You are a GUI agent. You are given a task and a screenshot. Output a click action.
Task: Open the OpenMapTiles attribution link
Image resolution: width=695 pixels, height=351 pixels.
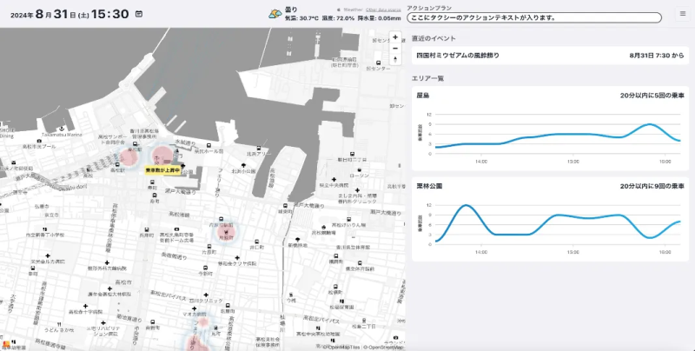(342, 348)
